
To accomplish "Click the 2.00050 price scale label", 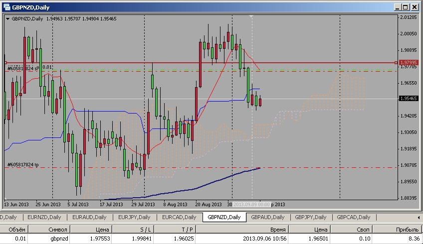I will [409, 34].
